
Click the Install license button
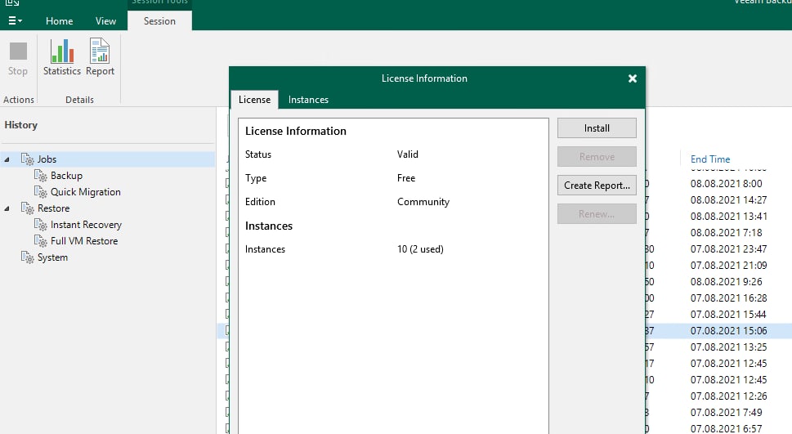(x=597, y=128)
